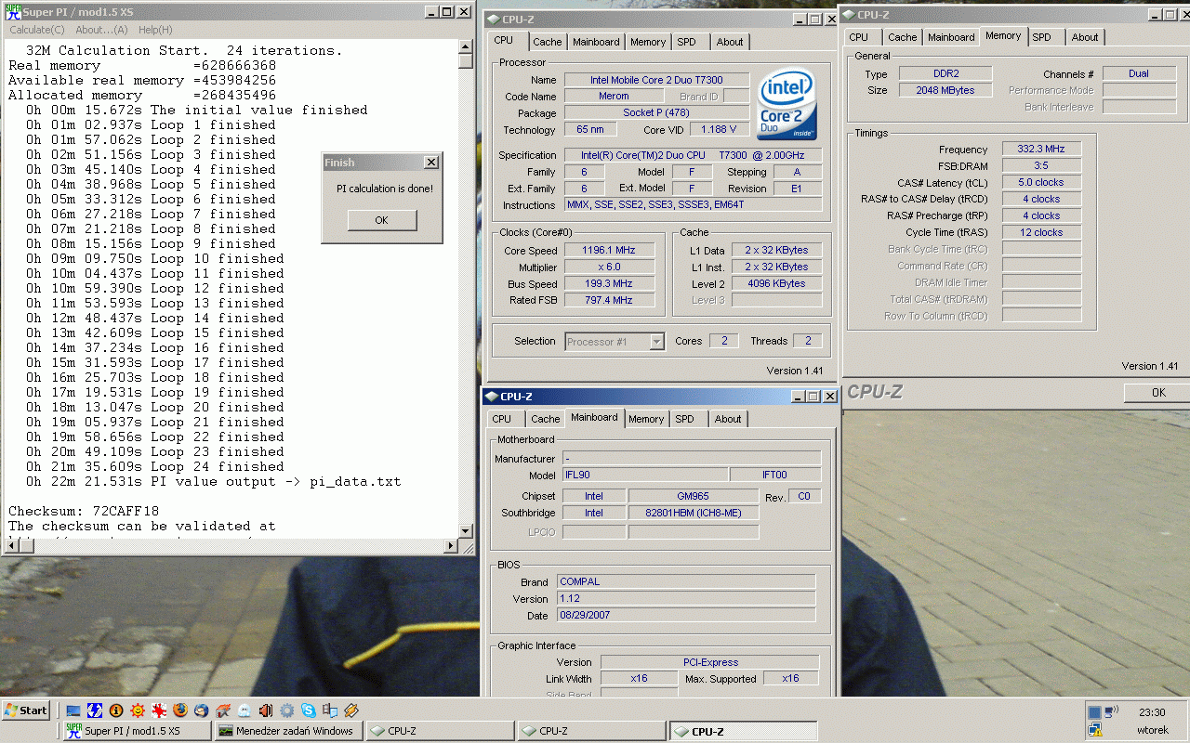1190x743 pixels.
Task: Switch to Menedżer zadań Windows taskbar button
Action: click(288, 731)
